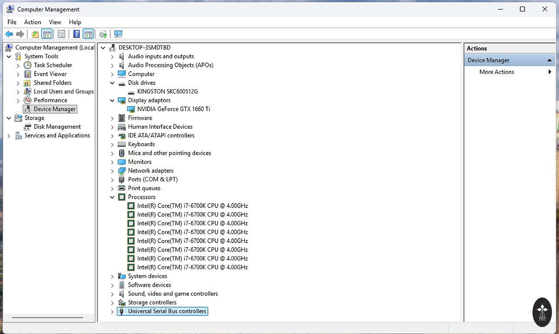
Task: Click the Properties toolbar icon
Action: tap(61, 34)
